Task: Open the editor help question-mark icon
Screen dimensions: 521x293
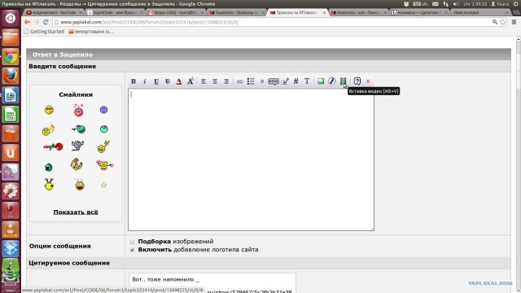Action: (357, 81)
